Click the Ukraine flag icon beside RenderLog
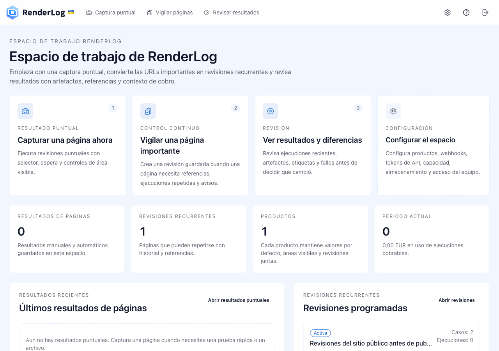Viewport: 499px width, 351px height. 71,12
